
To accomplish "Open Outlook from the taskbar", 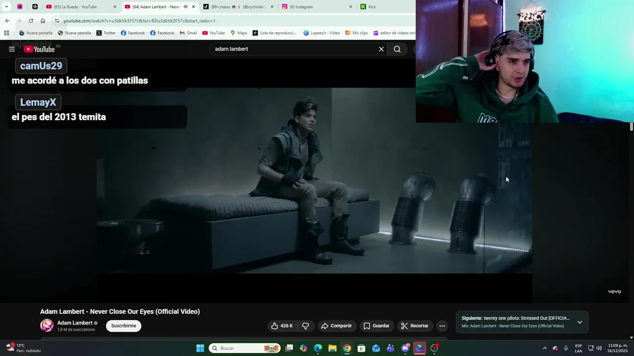I will (376, 348).
